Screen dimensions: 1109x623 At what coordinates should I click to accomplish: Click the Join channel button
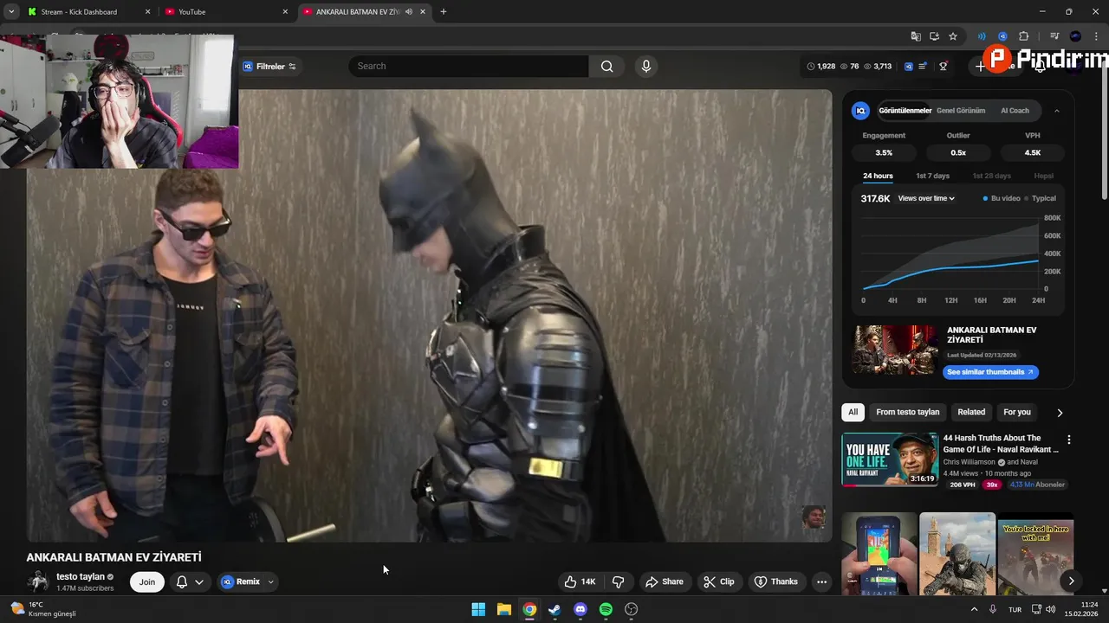click(147, 581)
